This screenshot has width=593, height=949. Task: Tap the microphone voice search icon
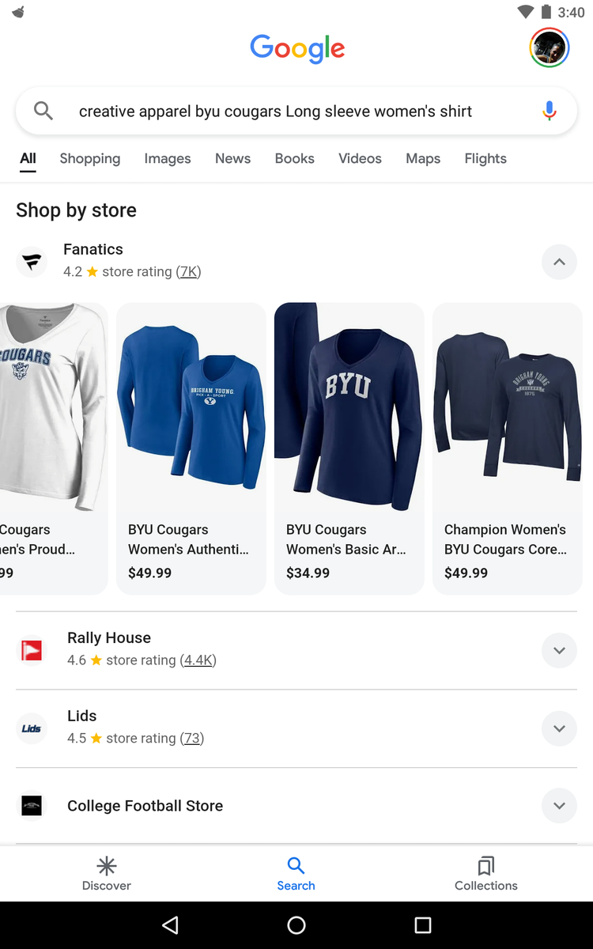[x=550, y=112]
